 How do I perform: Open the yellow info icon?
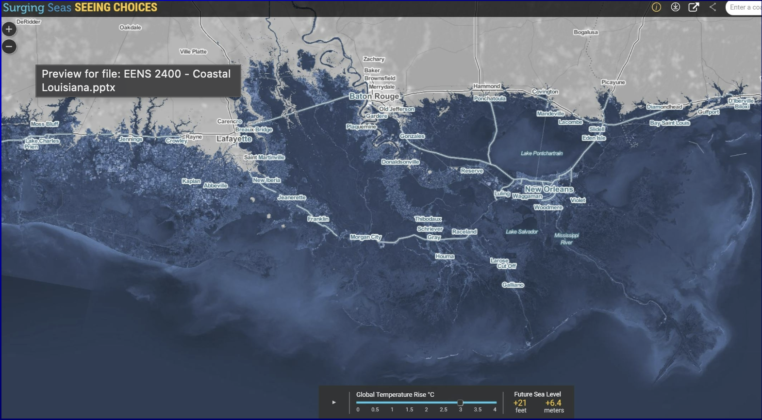point(656,7)
